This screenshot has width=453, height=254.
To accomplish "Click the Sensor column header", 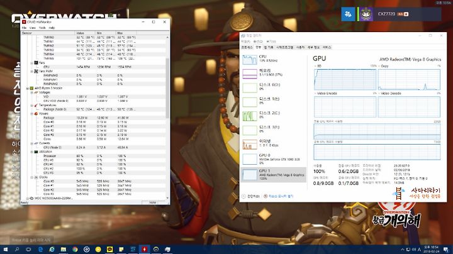I will tap(48, 33).
